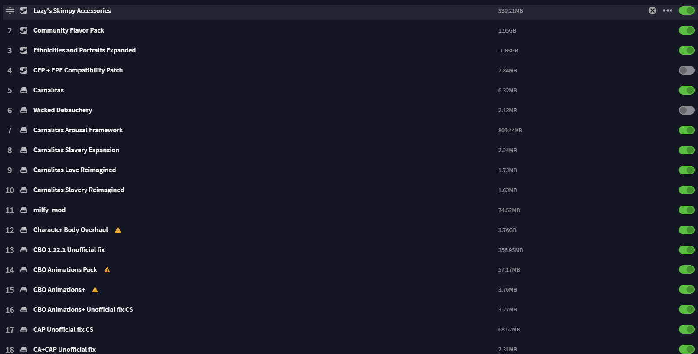Viewport: 698px width, 354px height.
Task: Select the CFP + EPE Compatibility Patch name
Action: pyautogui.click(x=78, y=70)
